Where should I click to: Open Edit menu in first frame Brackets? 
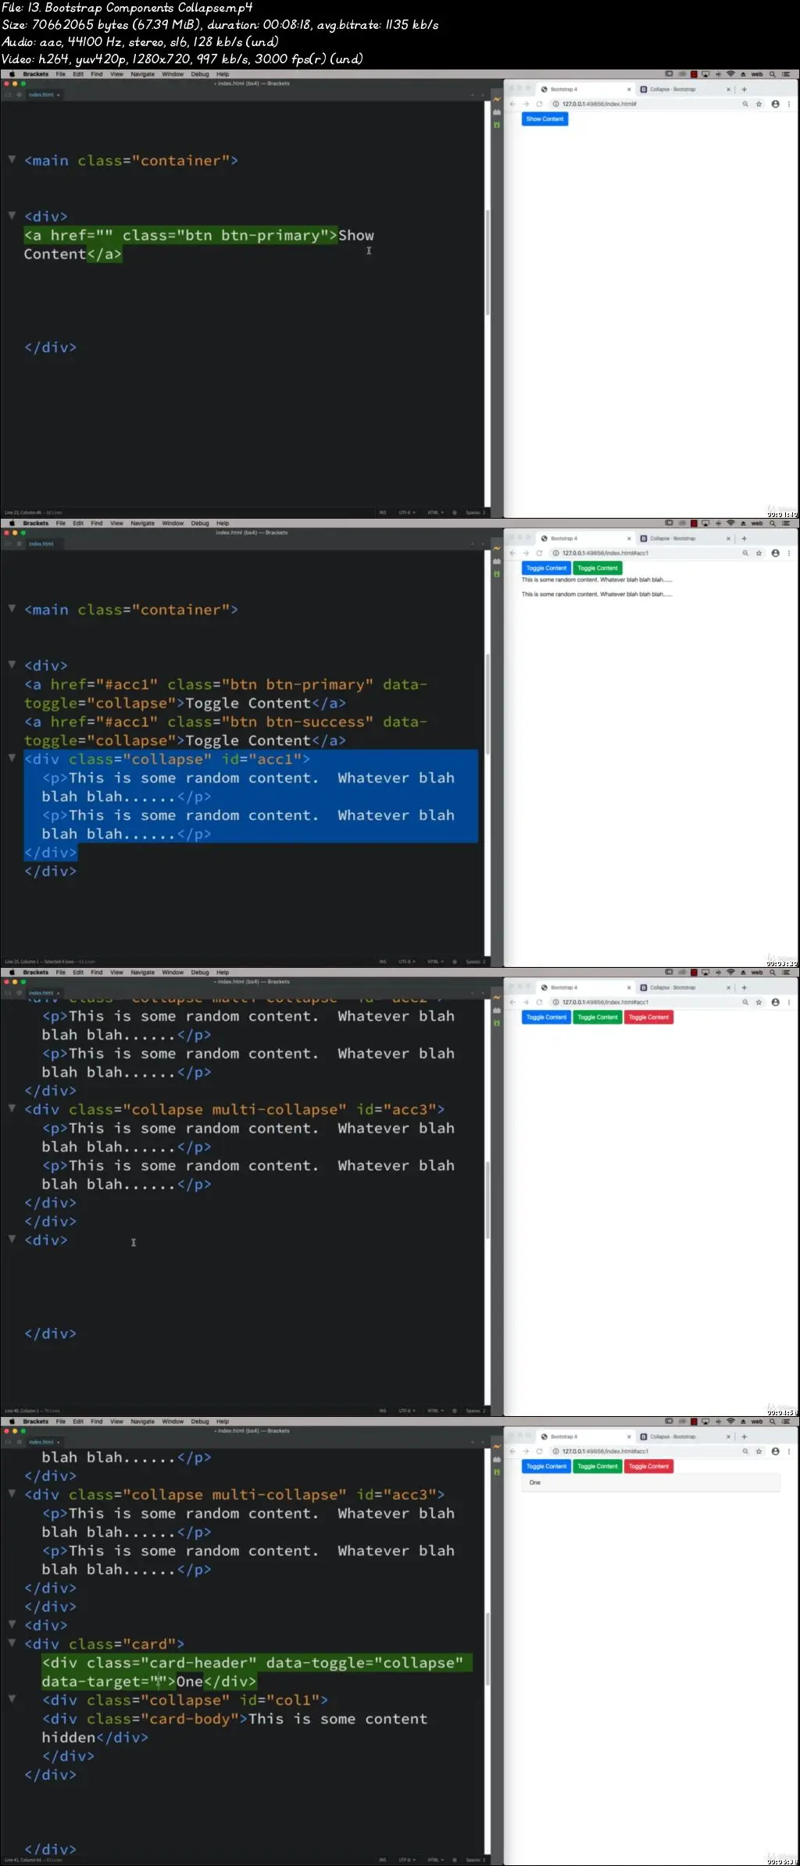(x=78, y=74)
